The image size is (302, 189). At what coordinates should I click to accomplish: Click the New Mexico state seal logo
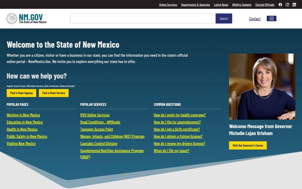[12, 18]
